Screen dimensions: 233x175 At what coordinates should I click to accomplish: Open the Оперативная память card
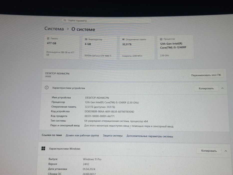click(137, 47)
